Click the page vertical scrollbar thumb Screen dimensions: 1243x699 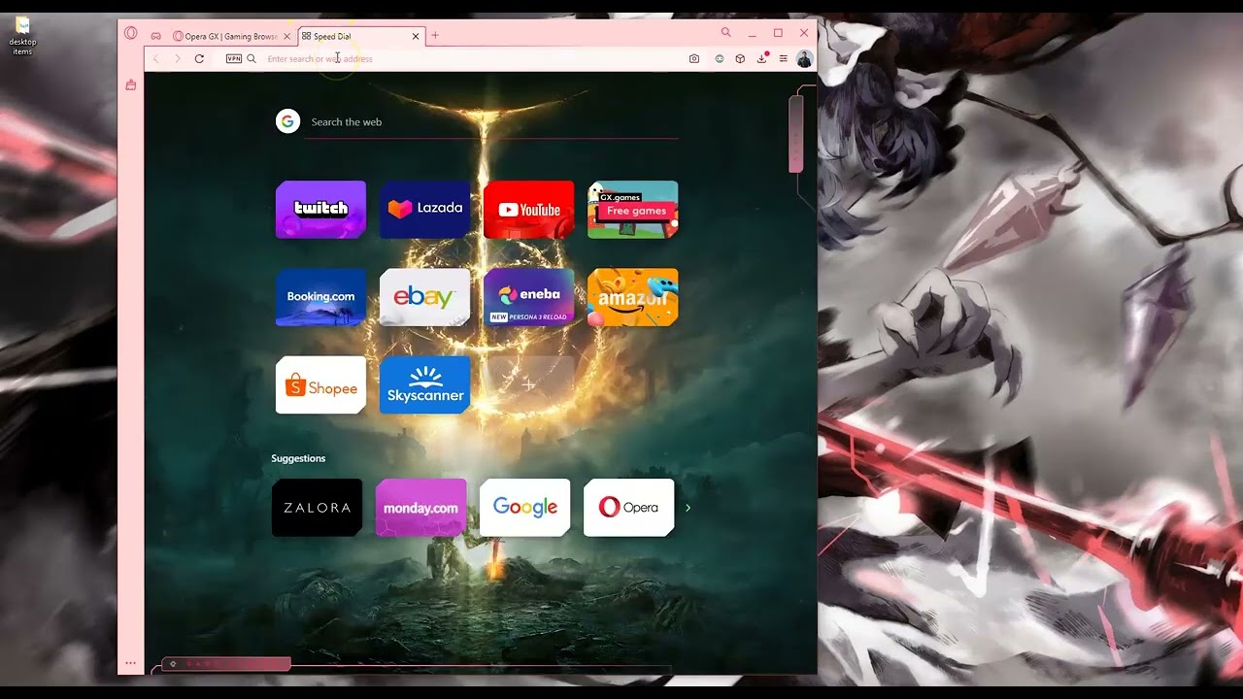pos(796,133)
